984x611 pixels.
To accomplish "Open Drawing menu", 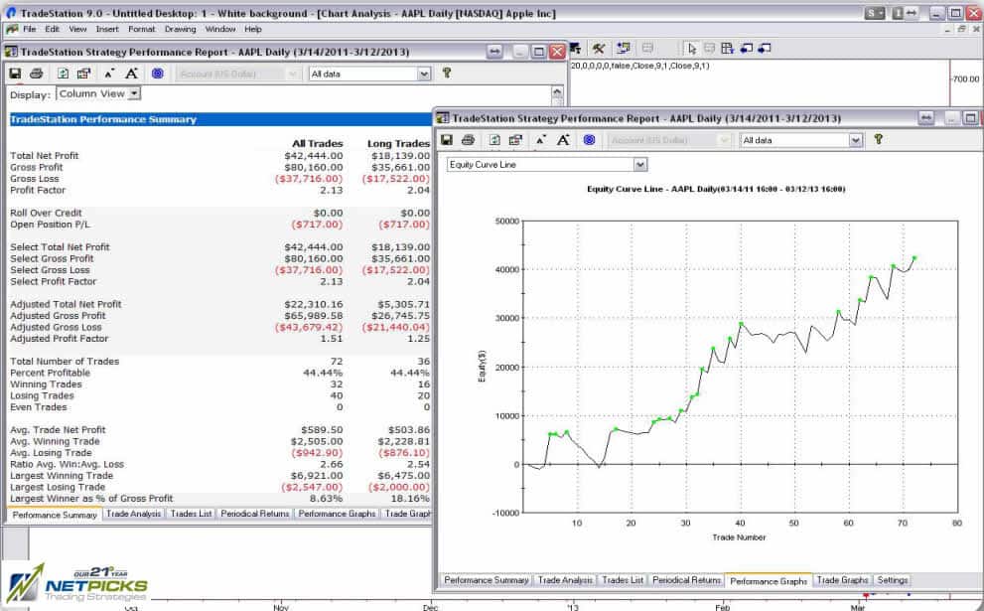I will (180, 29).
